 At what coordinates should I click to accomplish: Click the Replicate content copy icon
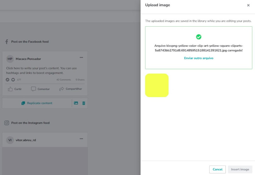click(23, 103)
